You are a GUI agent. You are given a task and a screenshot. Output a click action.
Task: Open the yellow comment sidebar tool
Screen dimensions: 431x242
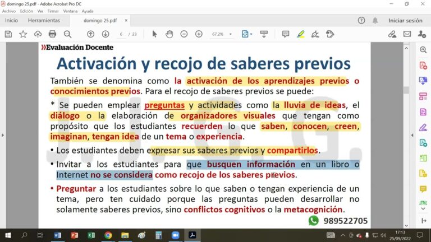[x=423, y=189]
